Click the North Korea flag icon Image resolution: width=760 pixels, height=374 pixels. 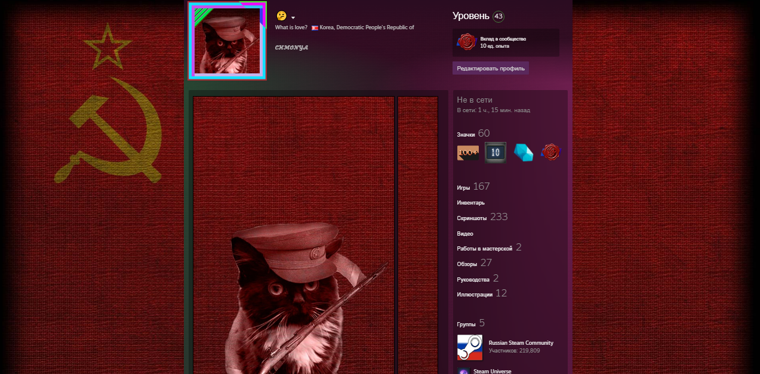[315, 27]
